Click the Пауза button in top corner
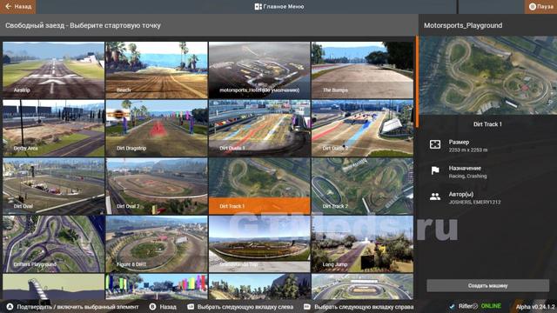This screenshot has width=557, height=313. point(540,6)
